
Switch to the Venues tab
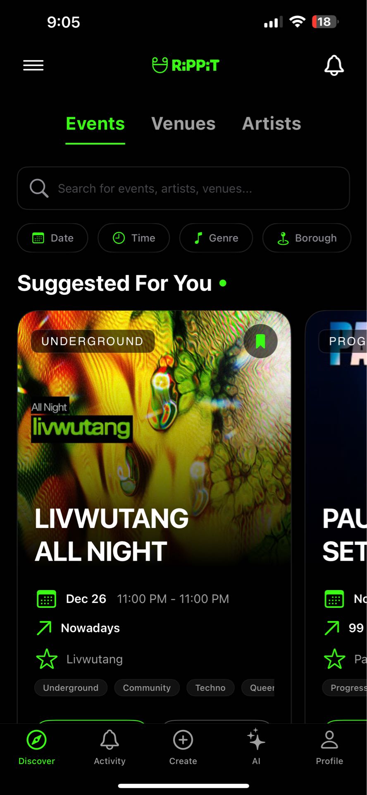click(x=183, y=124)
